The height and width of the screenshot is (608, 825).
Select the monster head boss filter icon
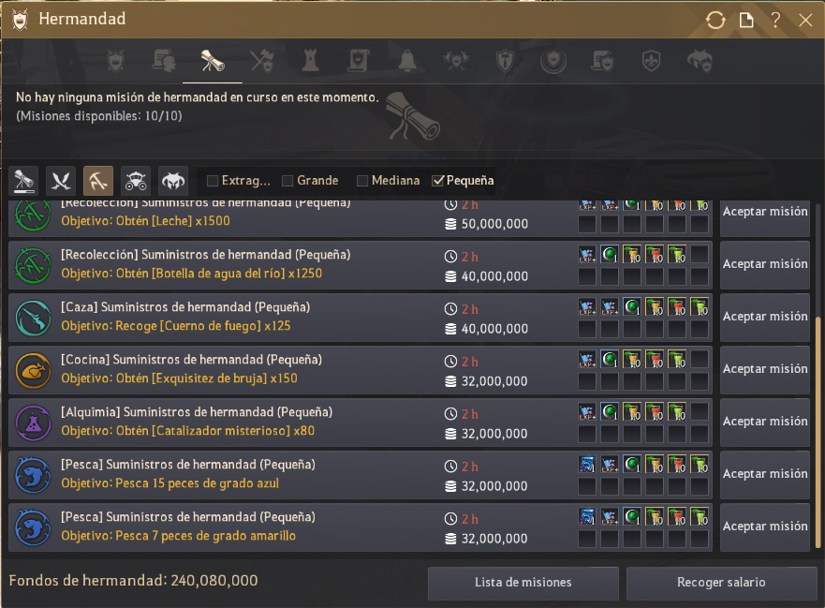[173, 181]
